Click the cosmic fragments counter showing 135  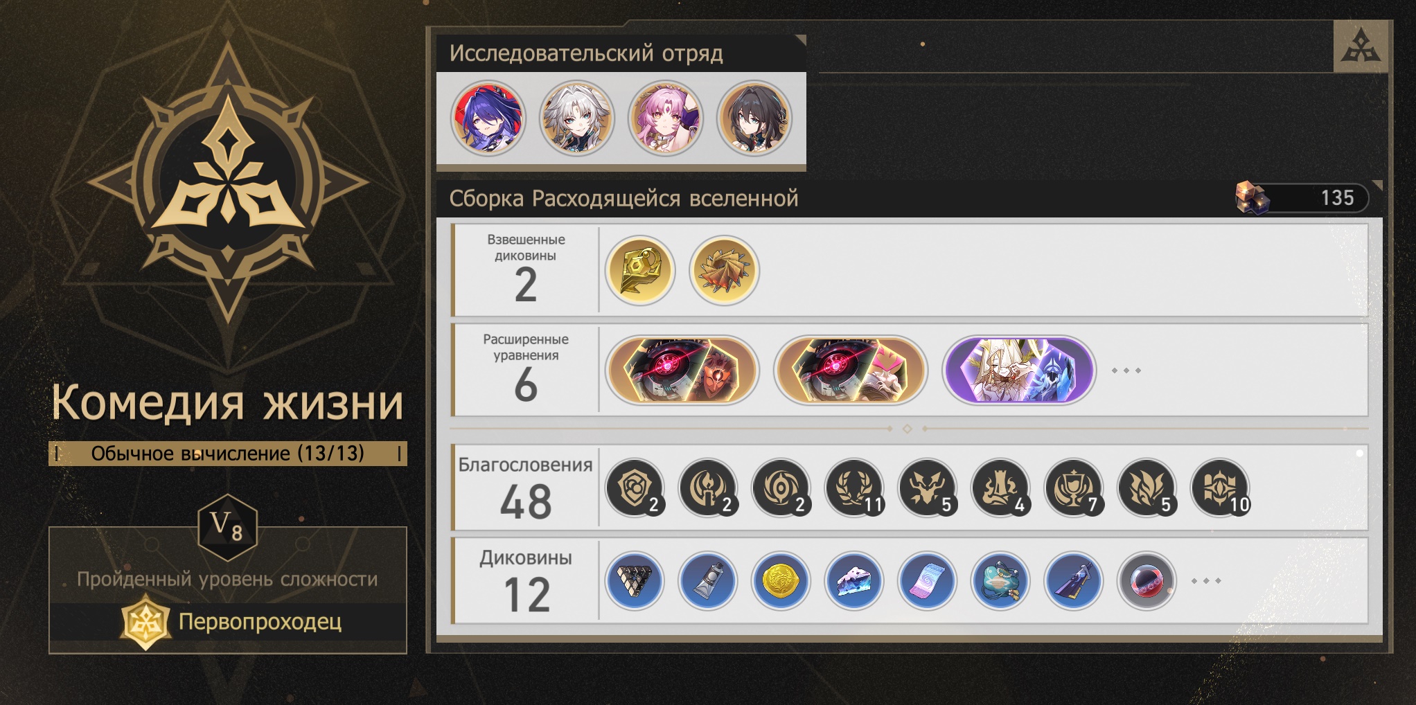1302,198
